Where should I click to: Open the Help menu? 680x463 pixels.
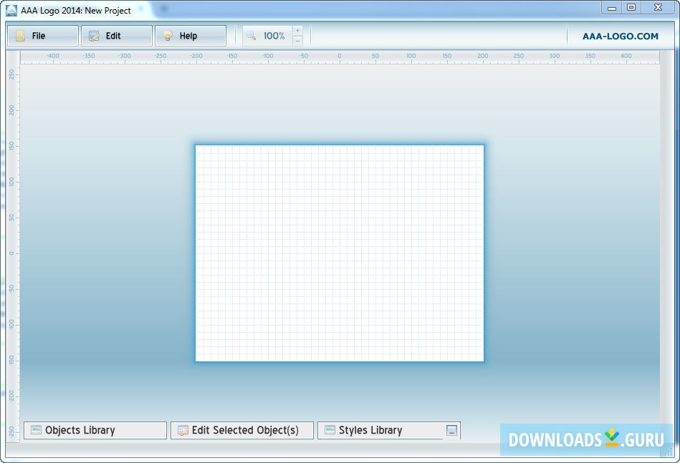[x=191, y=36]
